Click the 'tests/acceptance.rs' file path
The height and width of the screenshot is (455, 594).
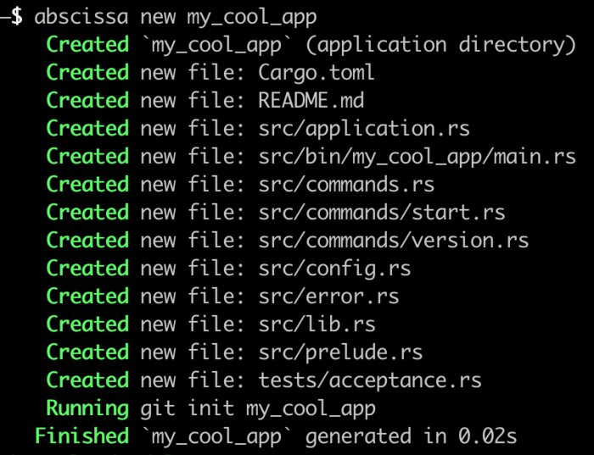[370, 380]
